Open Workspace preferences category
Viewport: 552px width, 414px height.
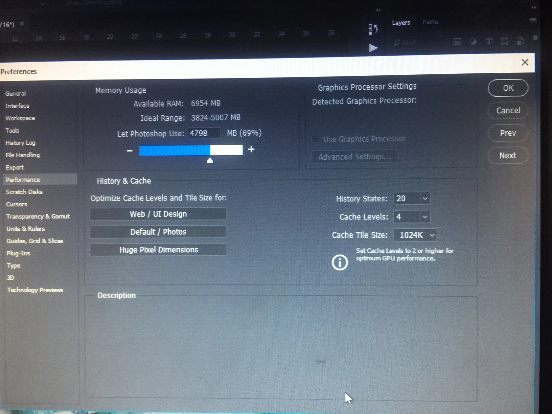tap(20, 118)
